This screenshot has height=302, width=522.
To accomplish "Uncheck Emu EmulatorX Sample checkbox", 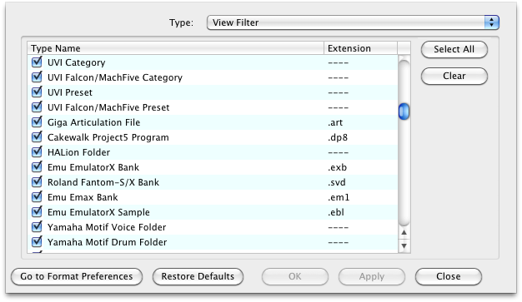I will [x=37, y=211].
